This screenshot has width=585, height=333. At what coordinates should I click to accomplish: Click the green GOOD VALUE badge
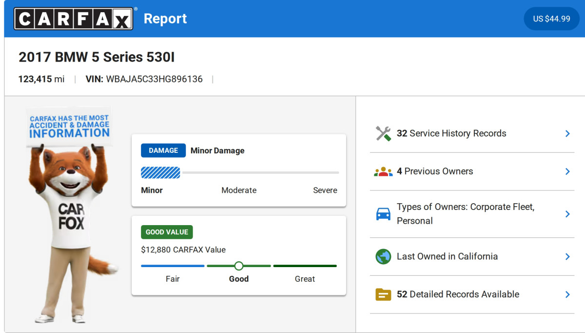tap(167, 232)
